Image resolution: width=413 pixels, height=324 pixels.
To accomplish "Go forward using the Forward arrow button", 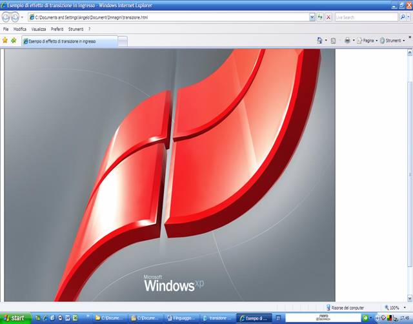I will coord(15,17).
